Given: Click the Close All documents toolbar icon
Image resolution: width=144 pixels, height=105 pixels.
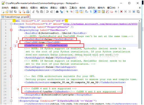Looking at the screenshot, I should 24,12.
